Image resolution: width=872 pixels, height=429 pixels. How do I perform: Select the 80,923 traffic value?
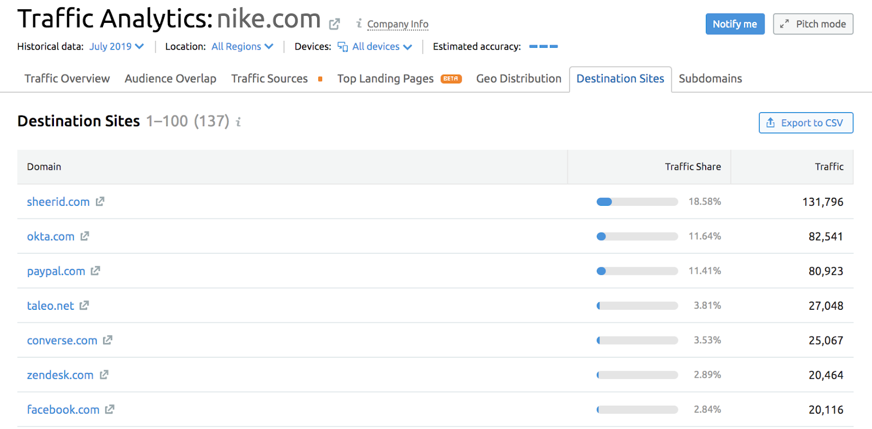click(x=826, y=271)
